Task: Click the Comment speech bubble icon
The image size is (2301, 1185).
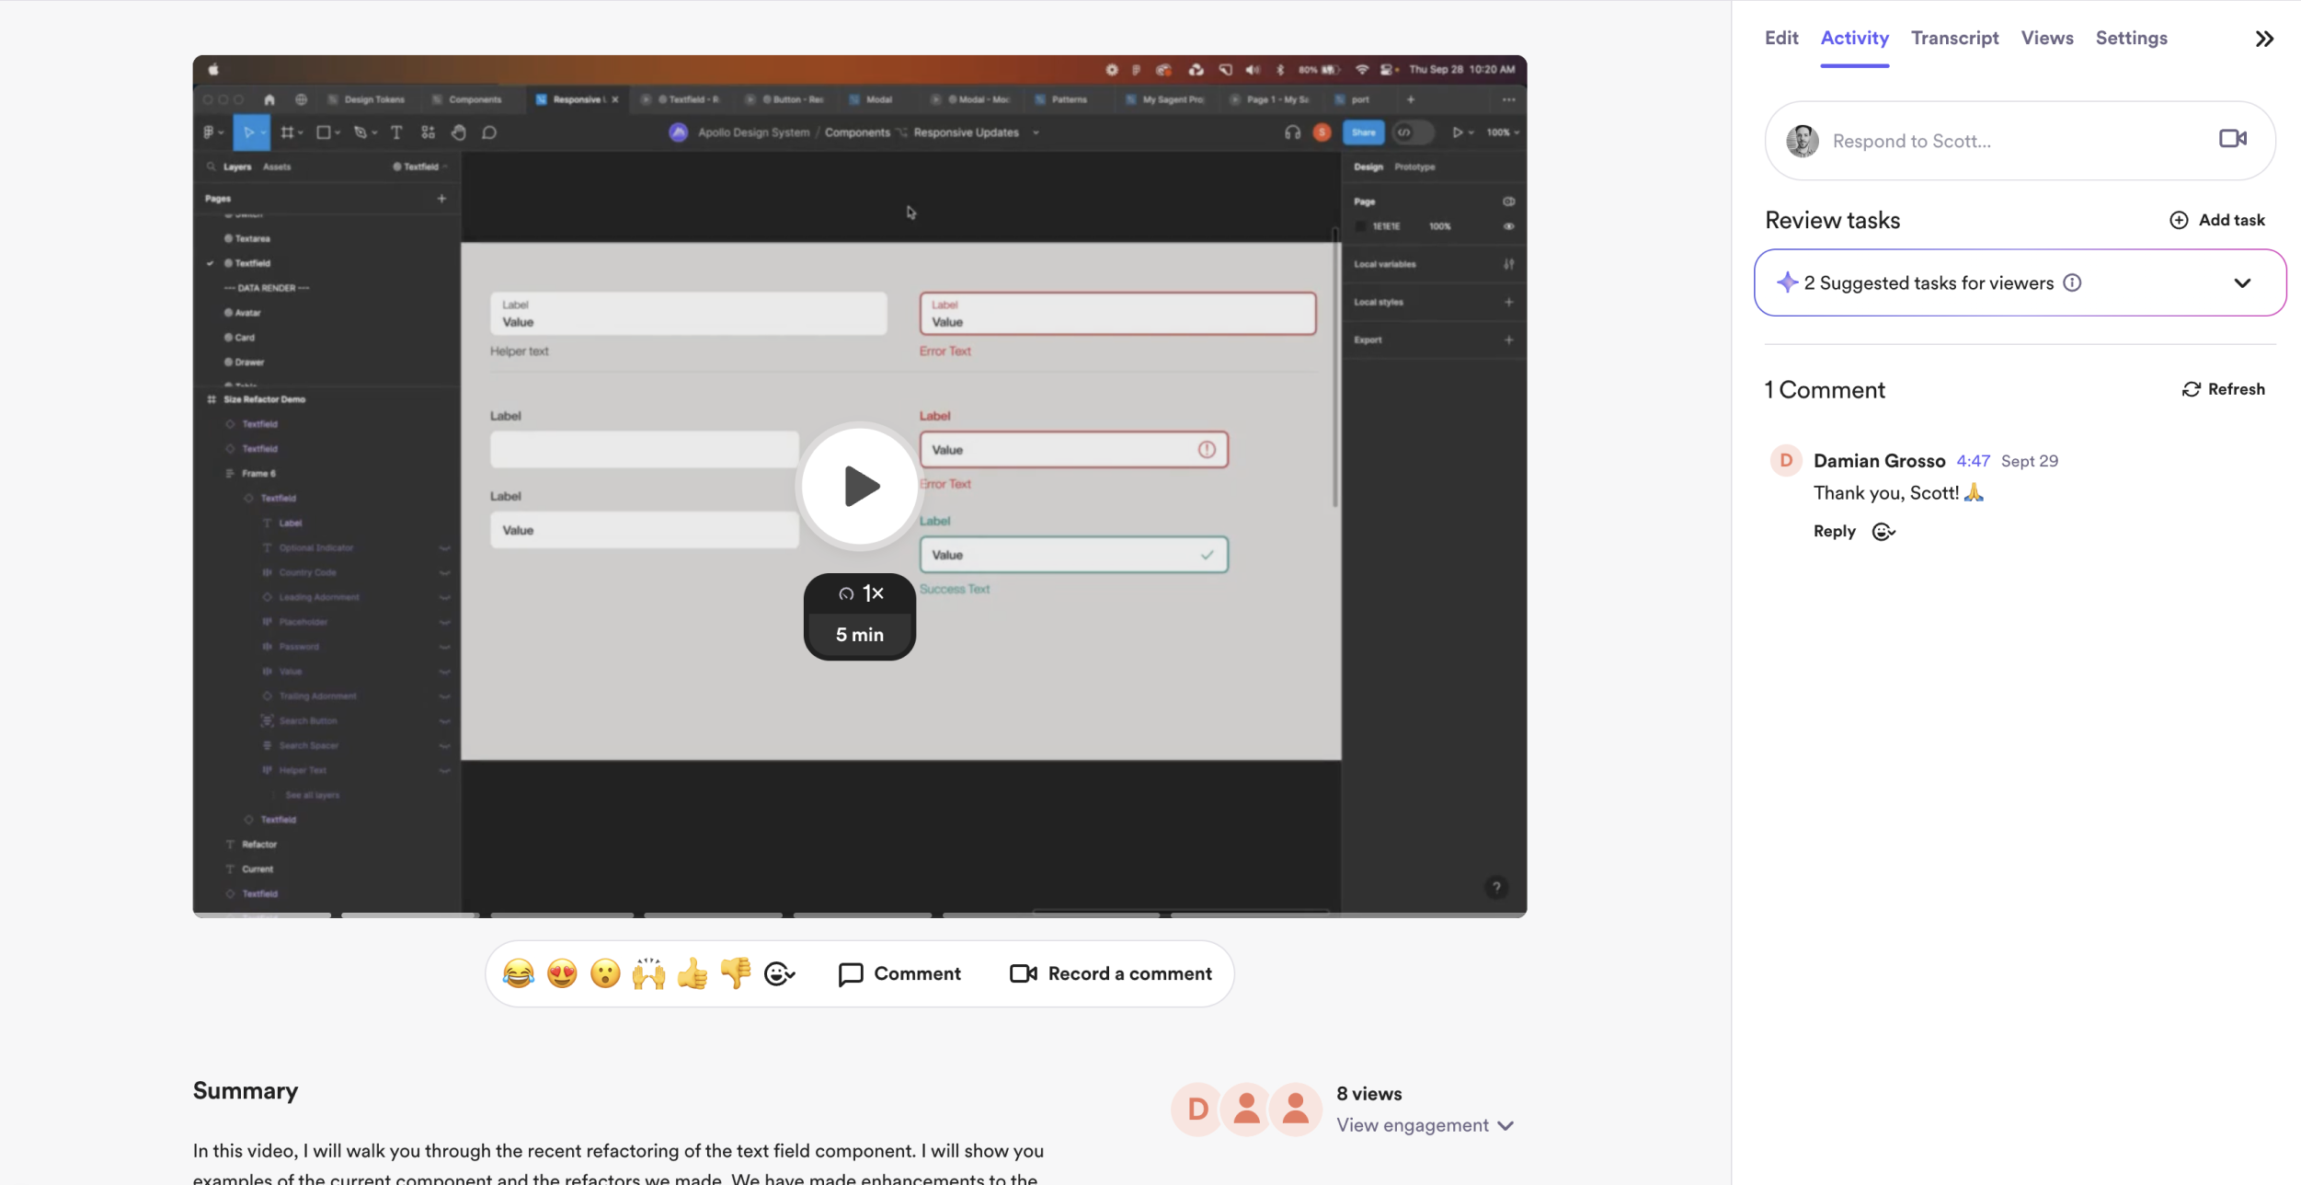Action: coord(850,973)
